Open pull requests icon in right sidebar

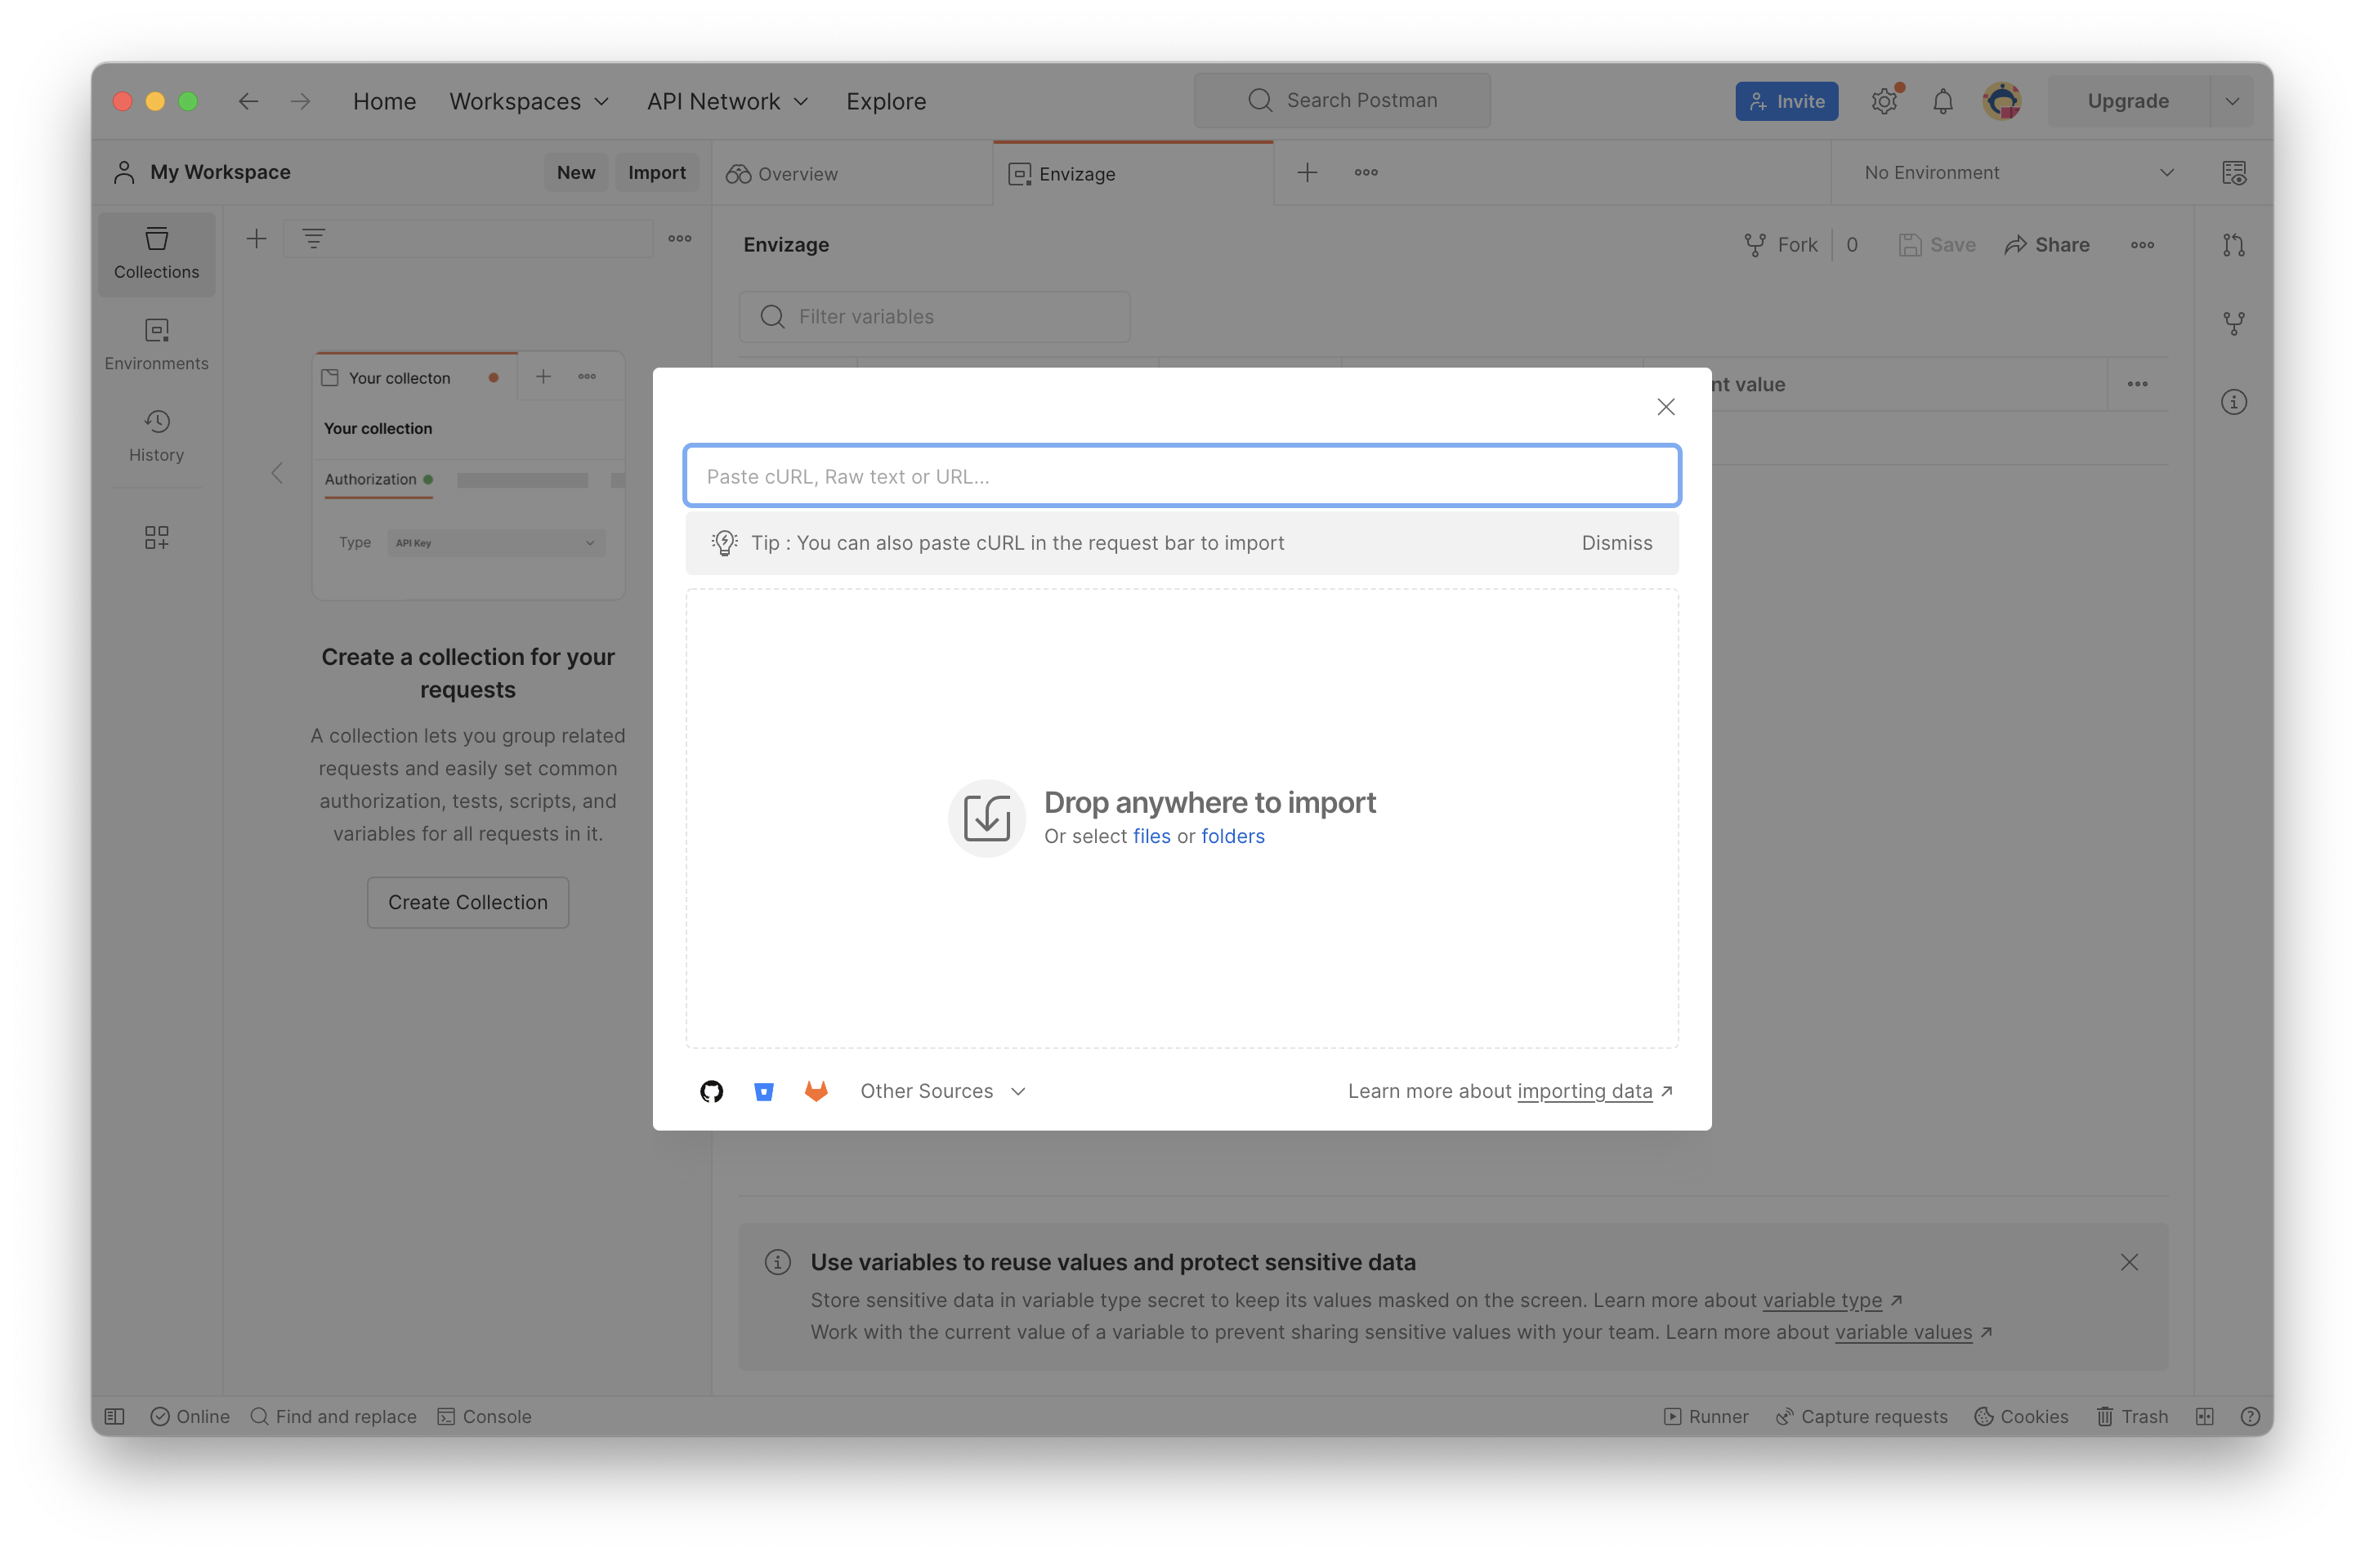[2233, 244]
